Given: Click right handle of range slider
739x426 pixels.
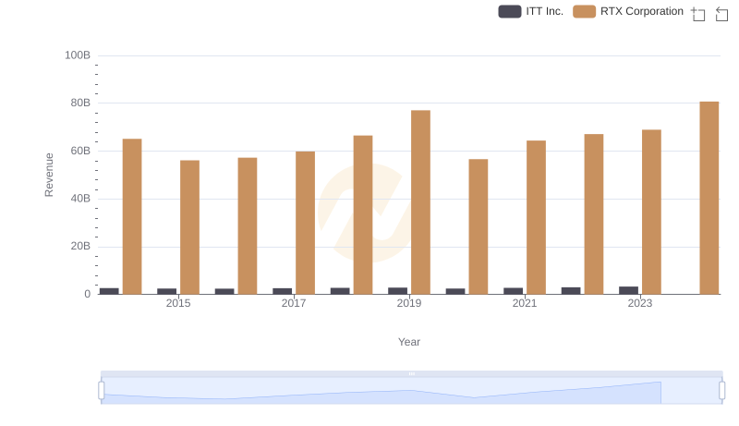Looking at the screenshot, I should [x=721, y=391].
